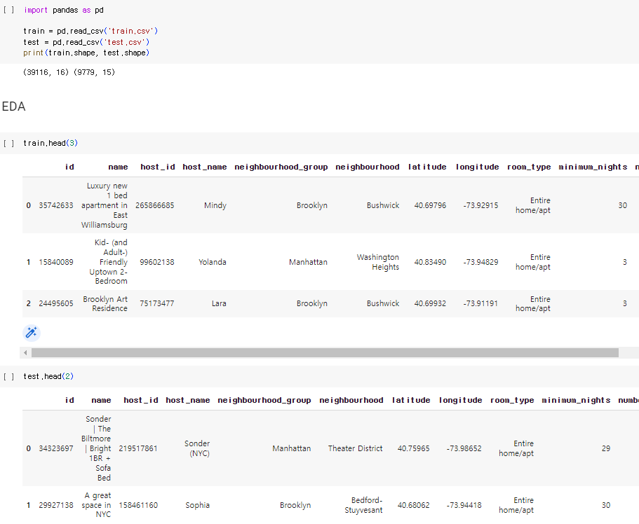Click host name Yolanda

[x=213, y=262]
